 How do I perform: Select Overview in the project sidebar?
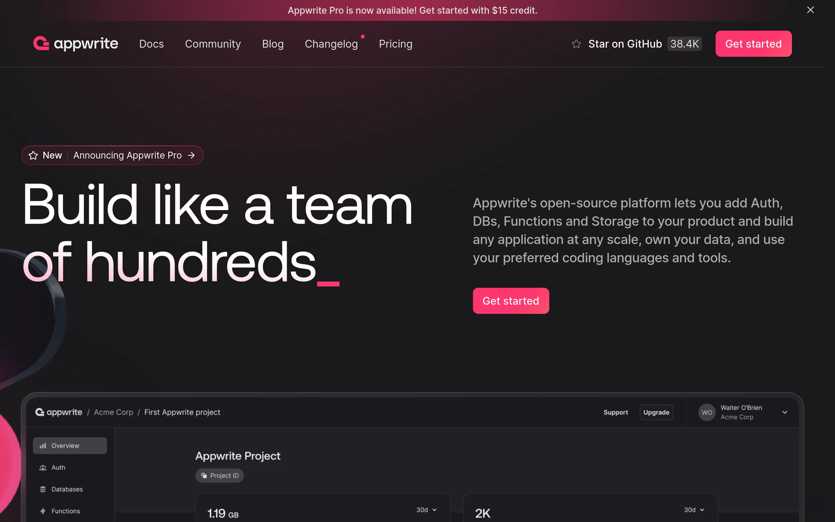pyautogui.click(x=69, y=445)
